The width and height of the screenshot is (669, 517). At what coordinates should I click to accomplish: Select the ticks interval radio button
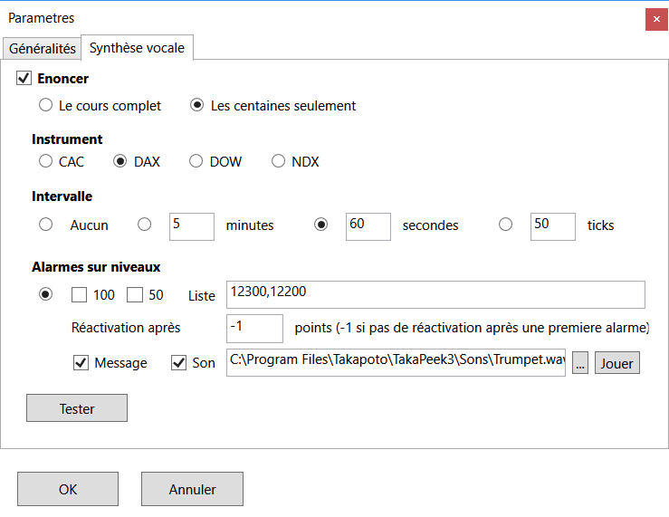(x=506, y=225)
